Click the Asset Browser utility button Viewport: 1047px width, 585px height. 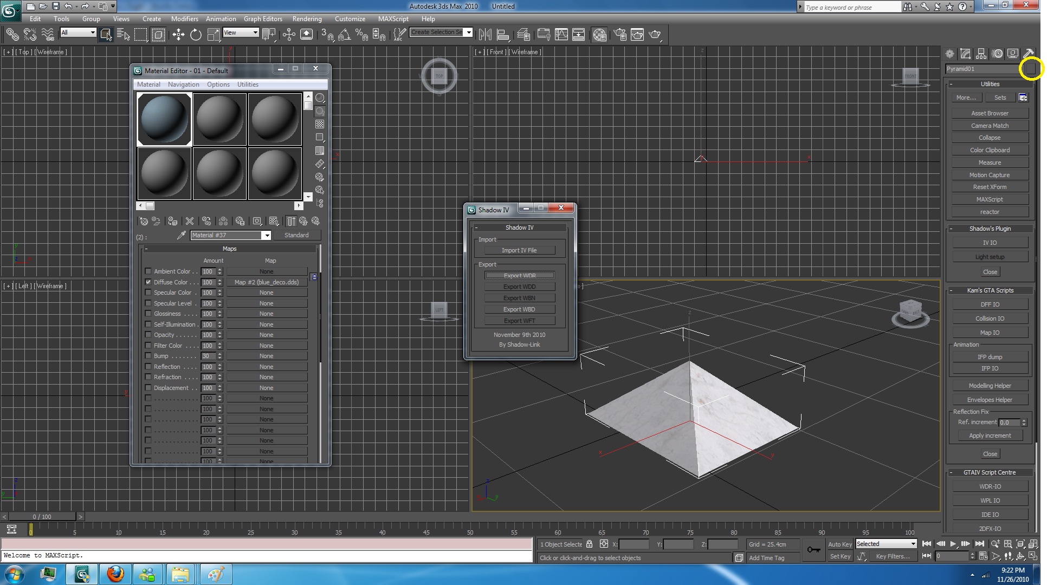coord(990,113)
